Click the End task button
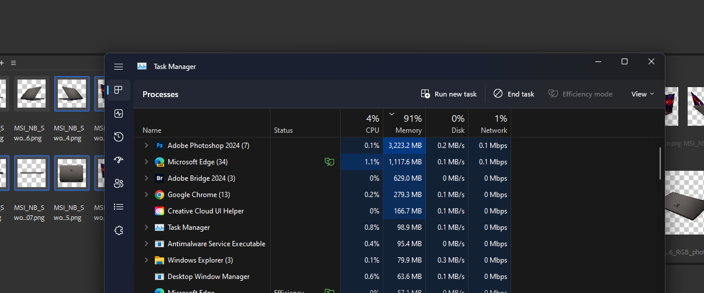704x293 pixels. point(514,94)
